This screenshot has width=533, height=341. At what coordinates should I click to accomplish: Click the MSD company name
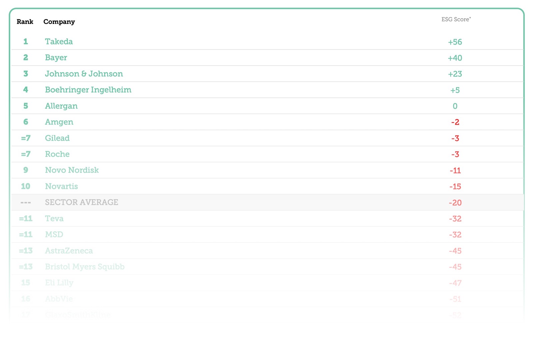tap(54, 234)
